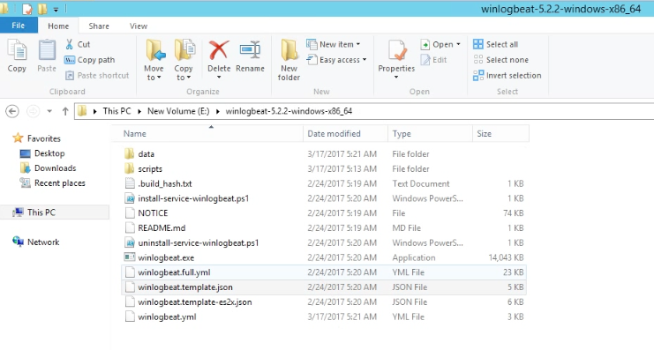Image resolution: width=654 pixels, height=350 pixels.
Task: Select the scripts folder
Action: pos(324,168)
